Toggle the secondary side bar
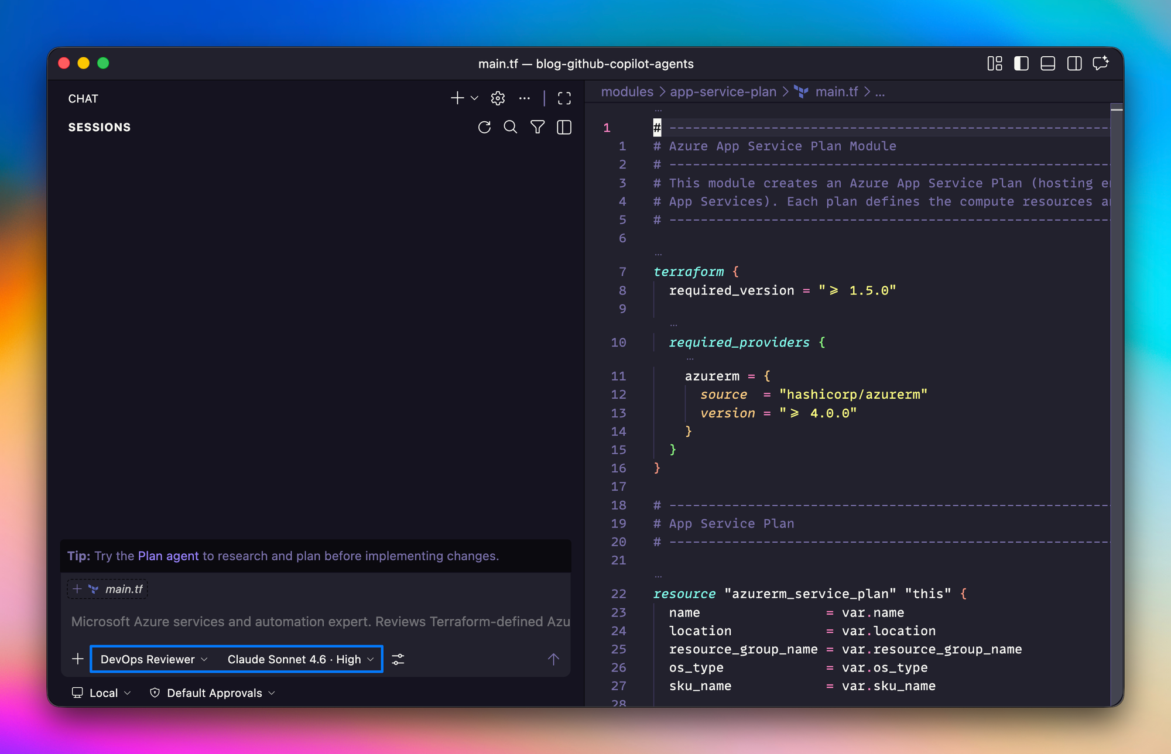This screenshot has width=1171, height=754. coord(1074,63)
